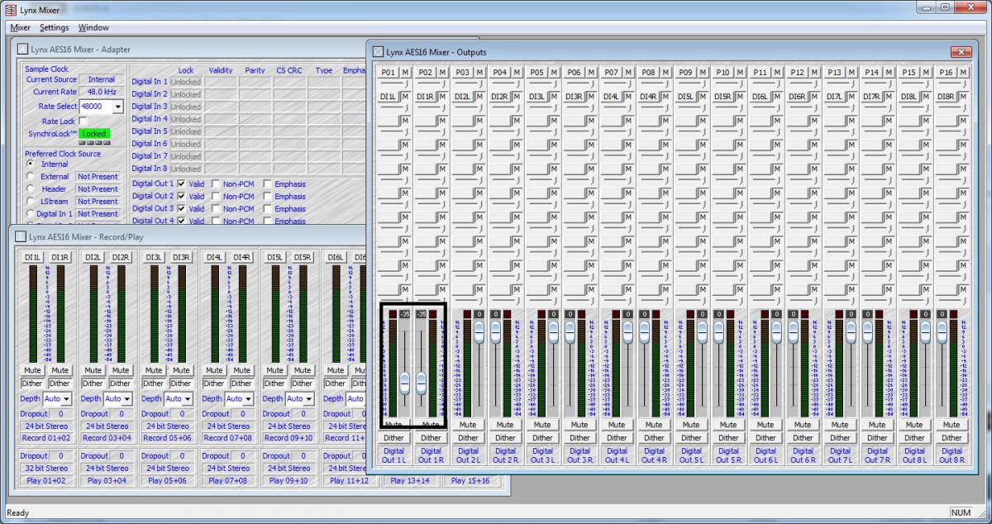Check Emphasis for Digital Out 2
The image size is (992, 524).
pos(268,196)
